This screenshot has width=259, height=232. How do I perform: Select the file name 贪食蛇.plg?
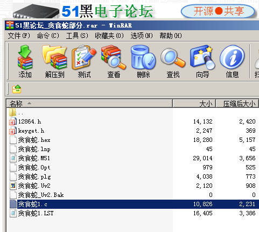click(x=34, y=176)
